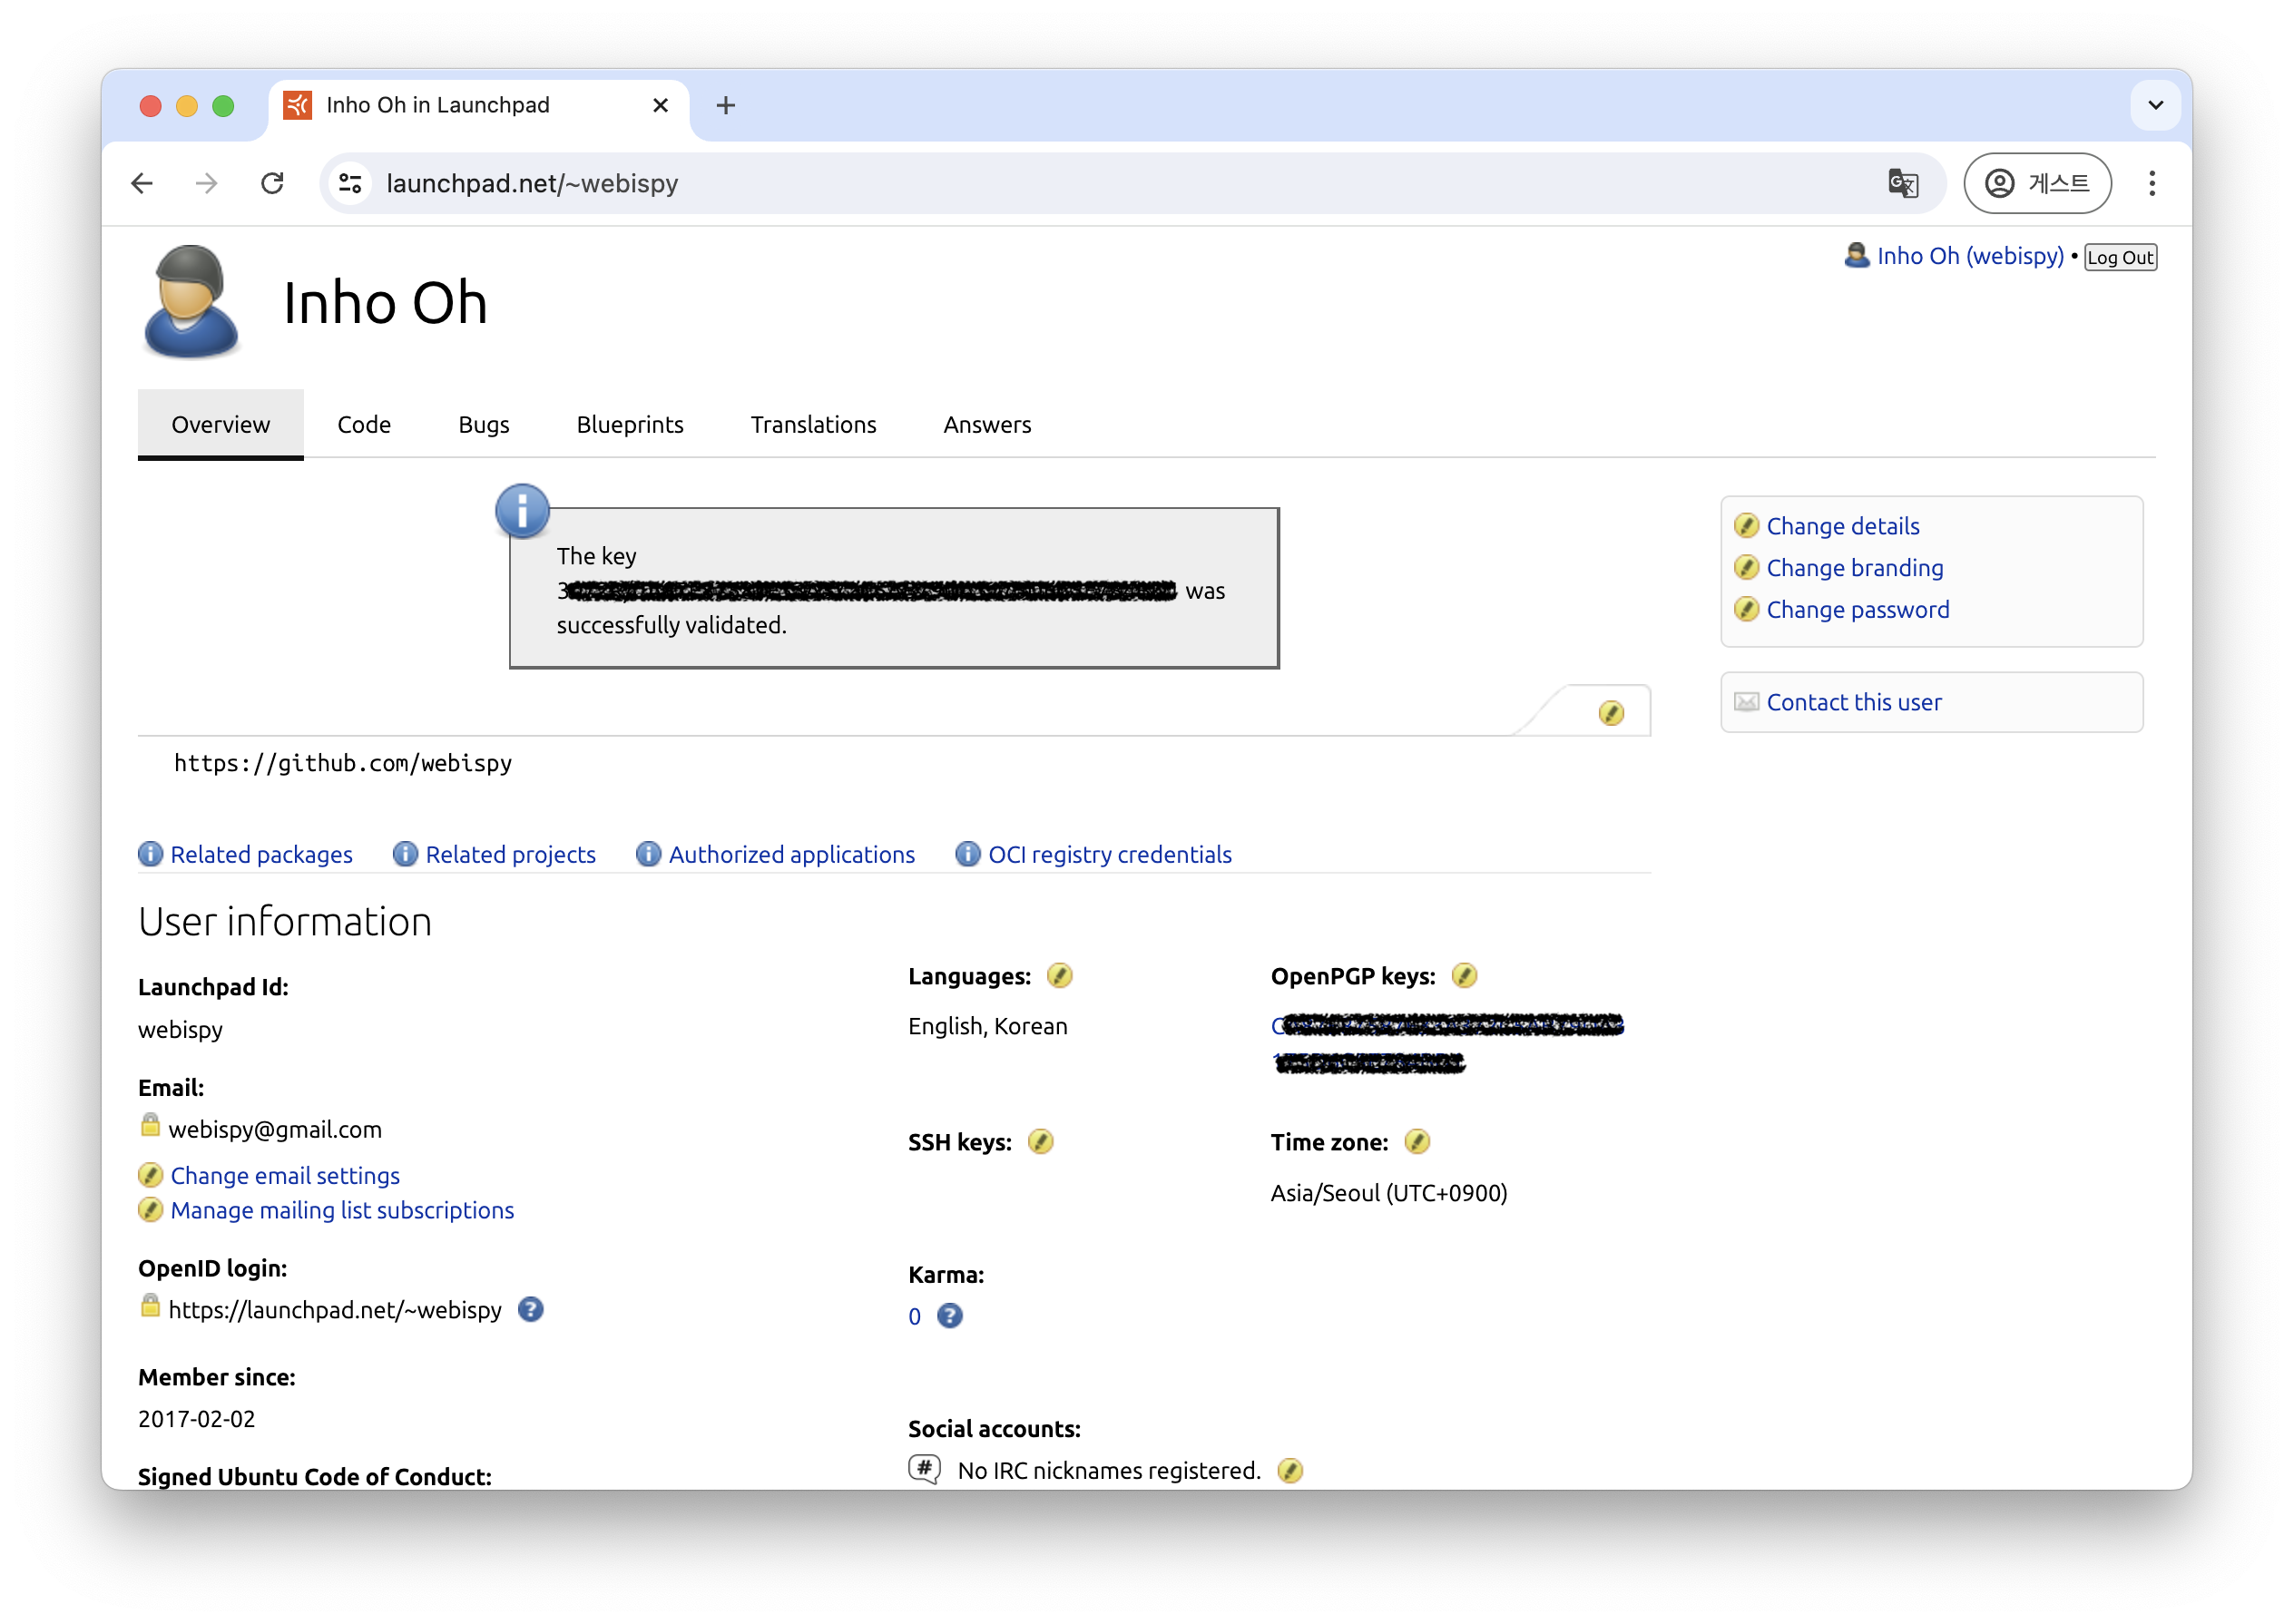Screen dimensions: 2294x1624
Task: Click the edit pencil next to Time zone
Action: [1417, 1142]
